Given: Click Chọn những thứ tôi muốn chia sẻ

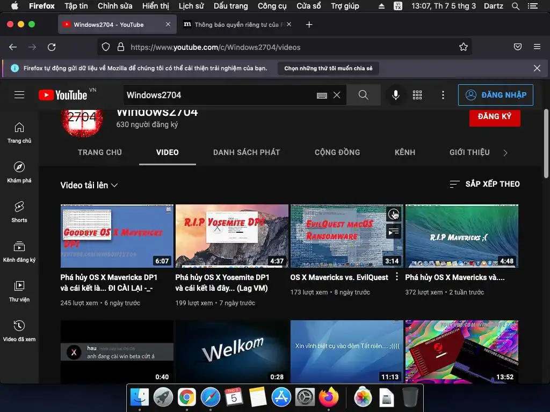Looking at the screenshot, I should click(x=328, y=68).
